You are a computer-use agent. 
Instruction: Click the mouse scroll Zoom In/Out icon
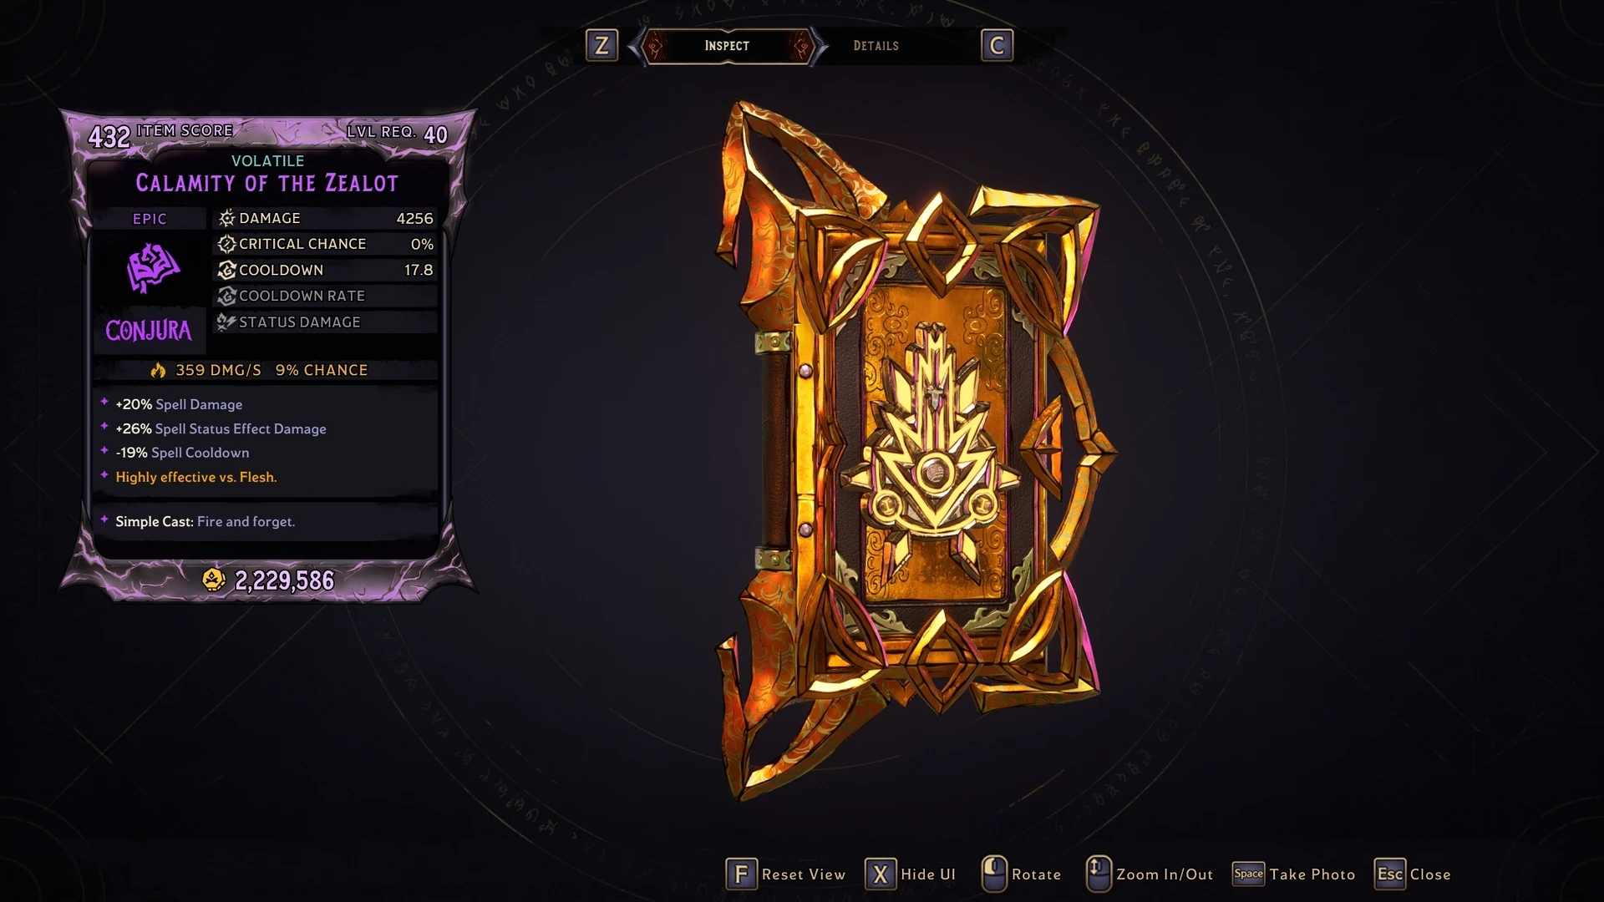pos(1099,874)
